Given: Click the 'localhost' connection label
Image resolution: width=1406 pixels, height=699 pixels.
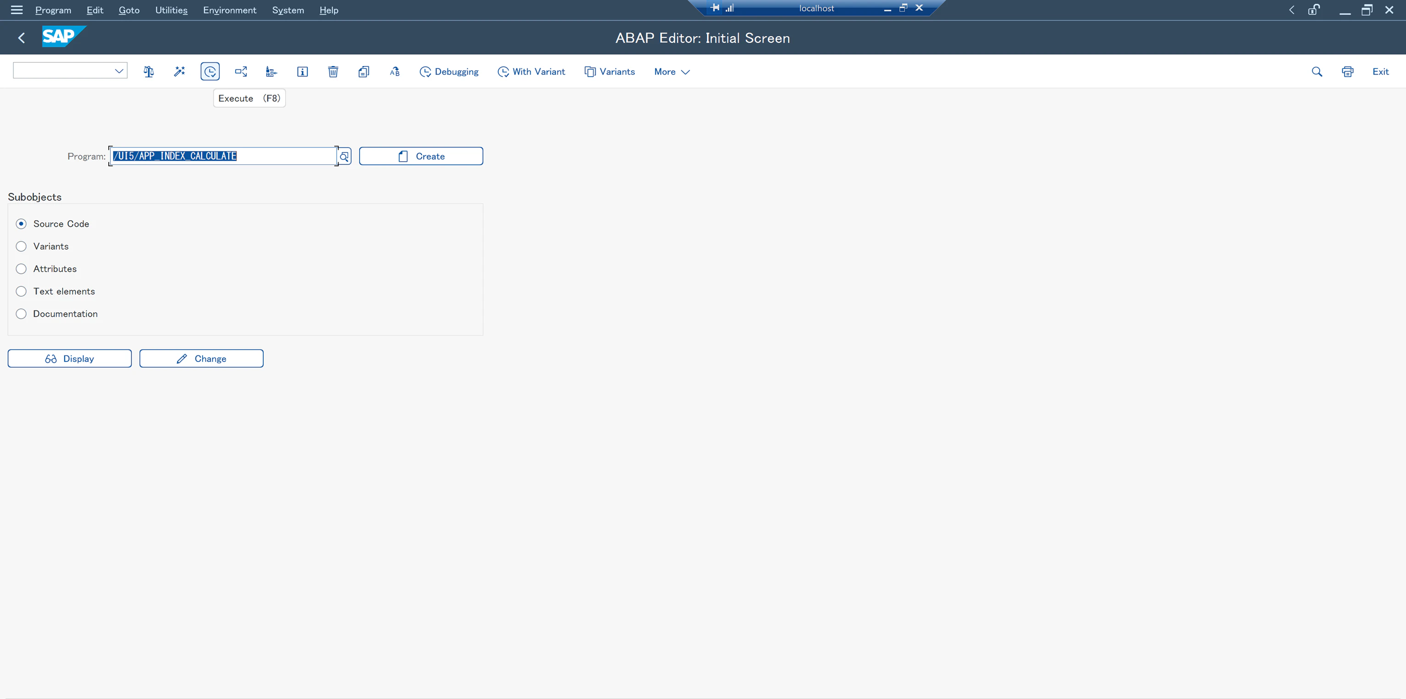Looking at the screenshot, I should point(817,8).
